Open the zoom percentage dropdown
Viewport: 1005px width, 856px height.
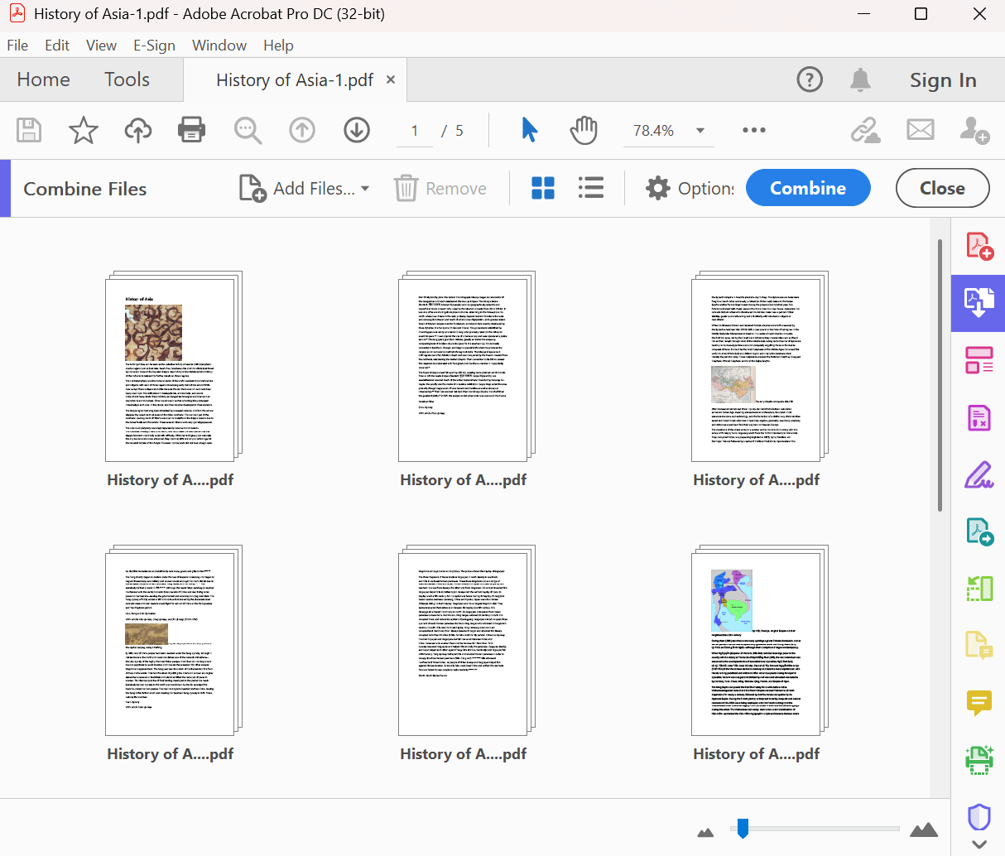click(700, 130)
